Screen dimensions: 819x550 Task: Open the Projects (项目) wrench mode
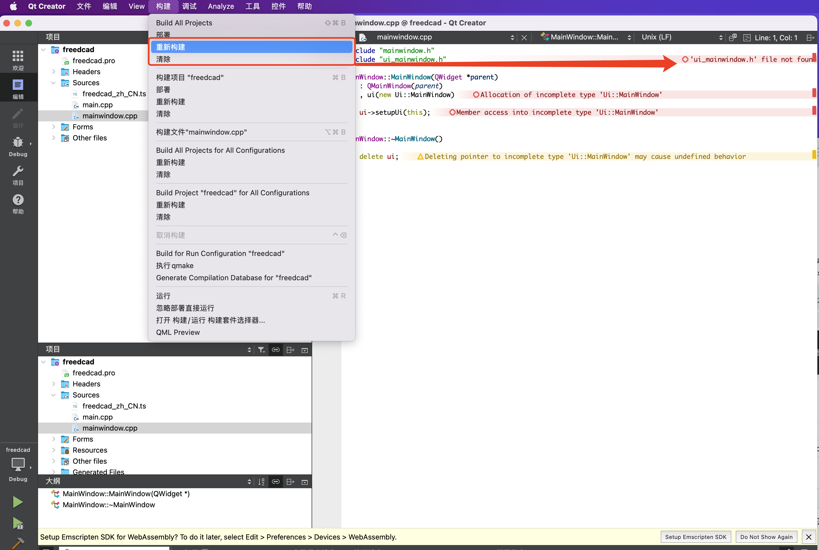pos(18,175)
